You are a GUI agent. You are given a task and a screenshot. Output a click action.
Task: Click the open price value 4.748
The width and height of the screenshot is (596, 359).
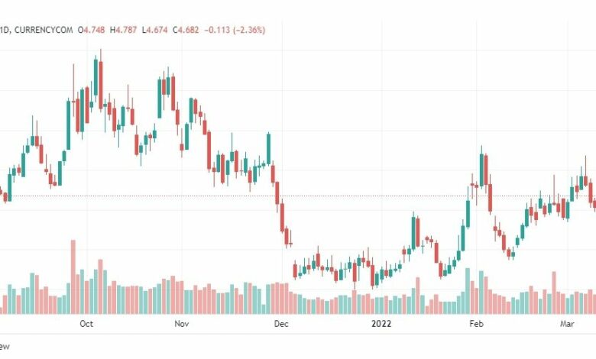[x=94, y=30]
